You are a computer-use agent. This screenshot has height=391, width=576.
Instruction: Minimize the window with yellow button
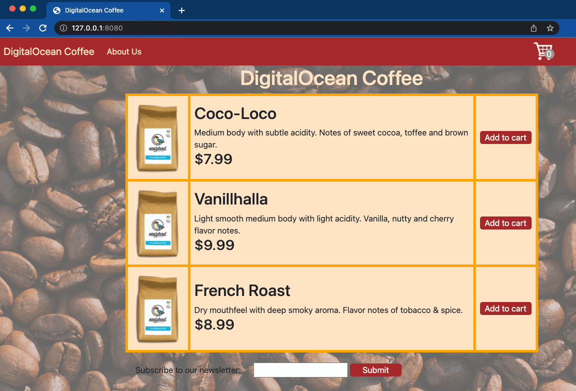pos(23,9)
